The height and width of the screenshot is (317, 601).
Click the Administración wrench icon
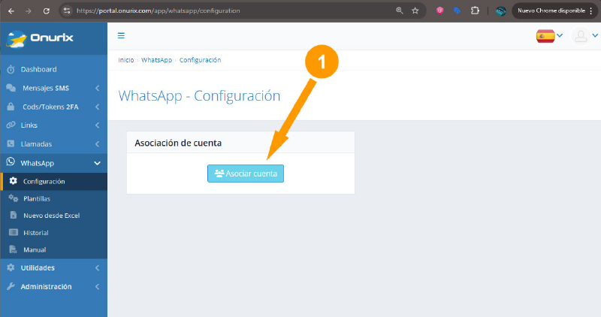(11, 286)
